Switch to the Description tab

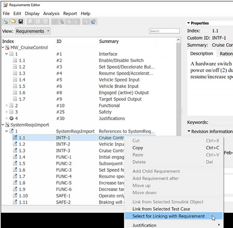(x=202, y=54)
